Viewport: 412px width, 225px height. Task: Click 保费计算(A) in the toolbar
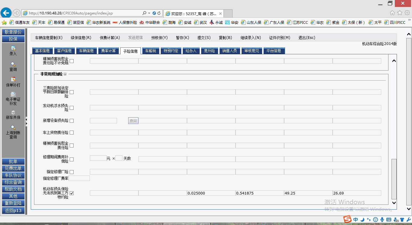tap(110, 38)
